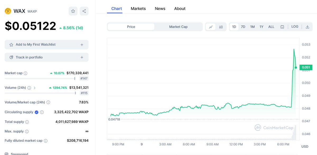Image resolution: width=317 pixels, height=155 pixels.
Task: Select ALL time range
Action: (x=271, y=27)
